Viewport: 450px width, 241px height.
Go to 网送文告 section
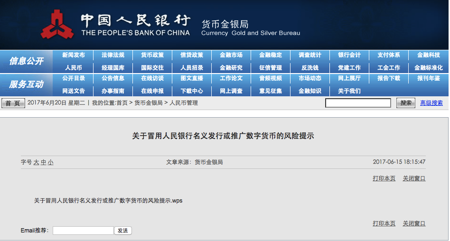(x=74, y=91)
